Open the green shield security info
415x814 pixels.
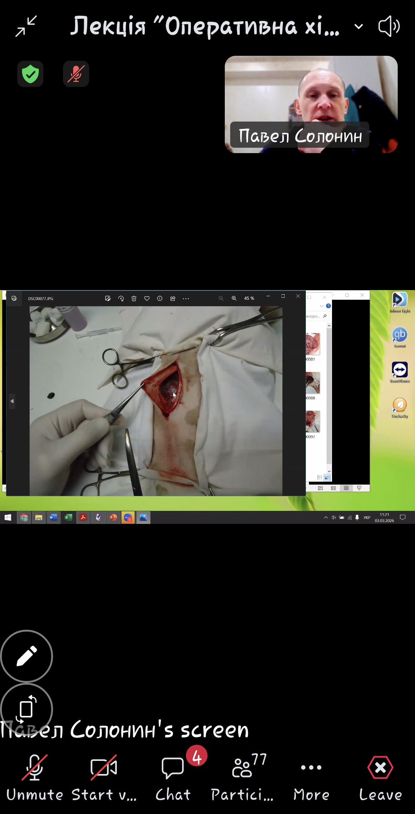[30, 74]
